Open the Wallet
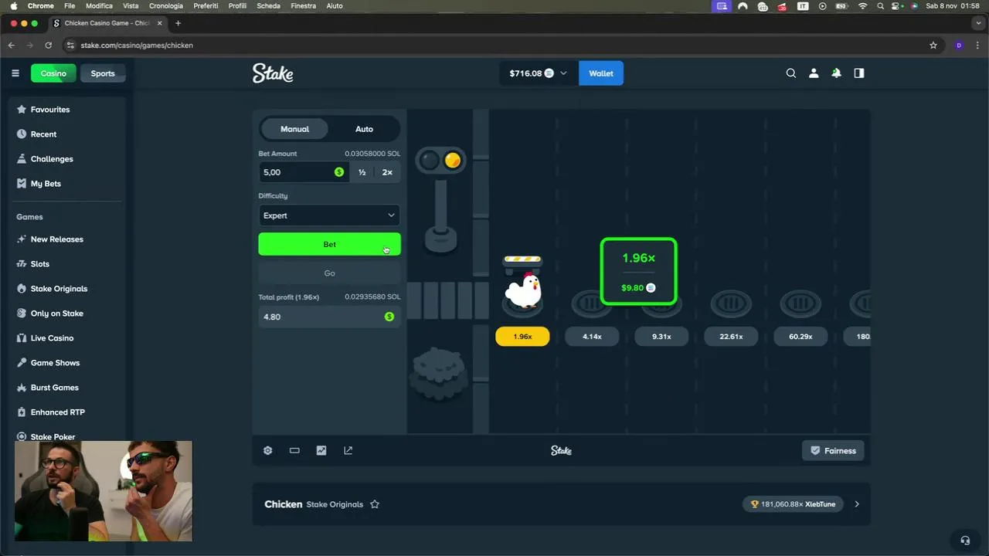The width and height of the screenshot is (989, 556). coord(601,73)
